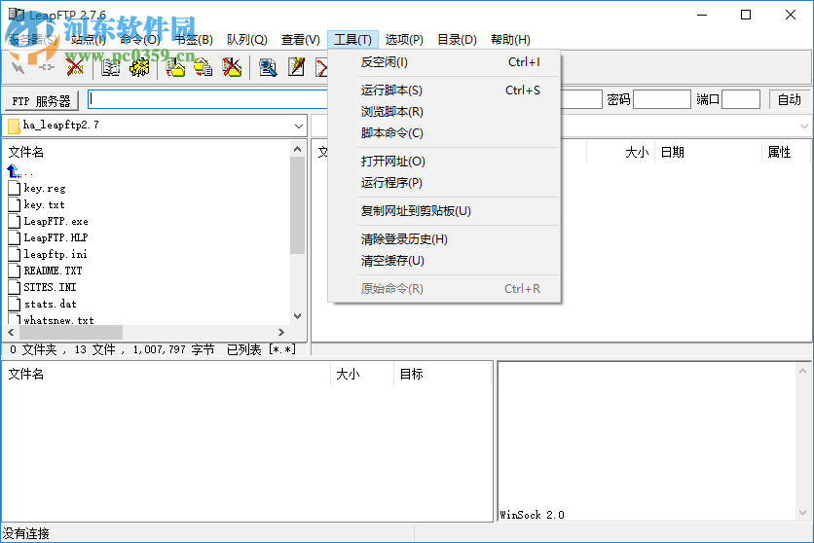Click the magnifier over document search icon
Screen dimensions: 814x543
click(x=268, y=67)
